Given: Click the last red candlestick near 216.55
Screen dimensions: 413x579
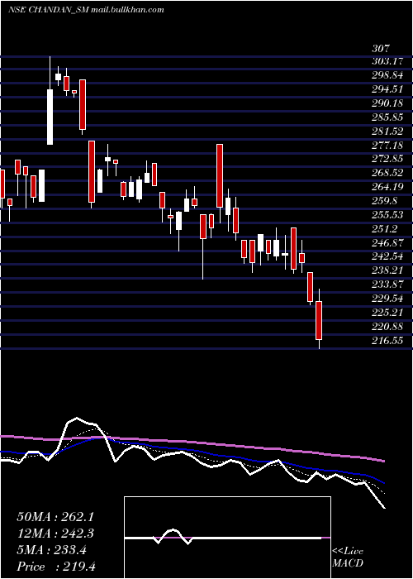Looking at the screenshot, I should tap(319, 319).
